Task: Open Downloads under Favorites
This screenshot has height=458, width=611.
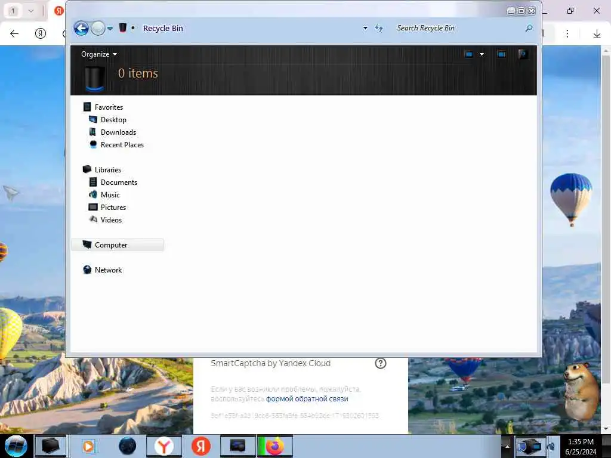Action: [119, 132]
